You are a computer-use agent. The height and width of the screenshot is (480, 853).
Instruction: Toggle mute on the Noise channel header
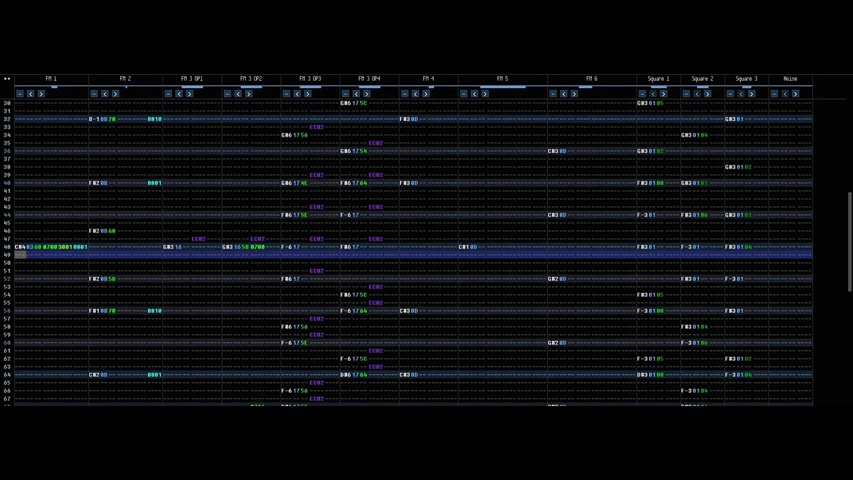click(x=790, y=79)
